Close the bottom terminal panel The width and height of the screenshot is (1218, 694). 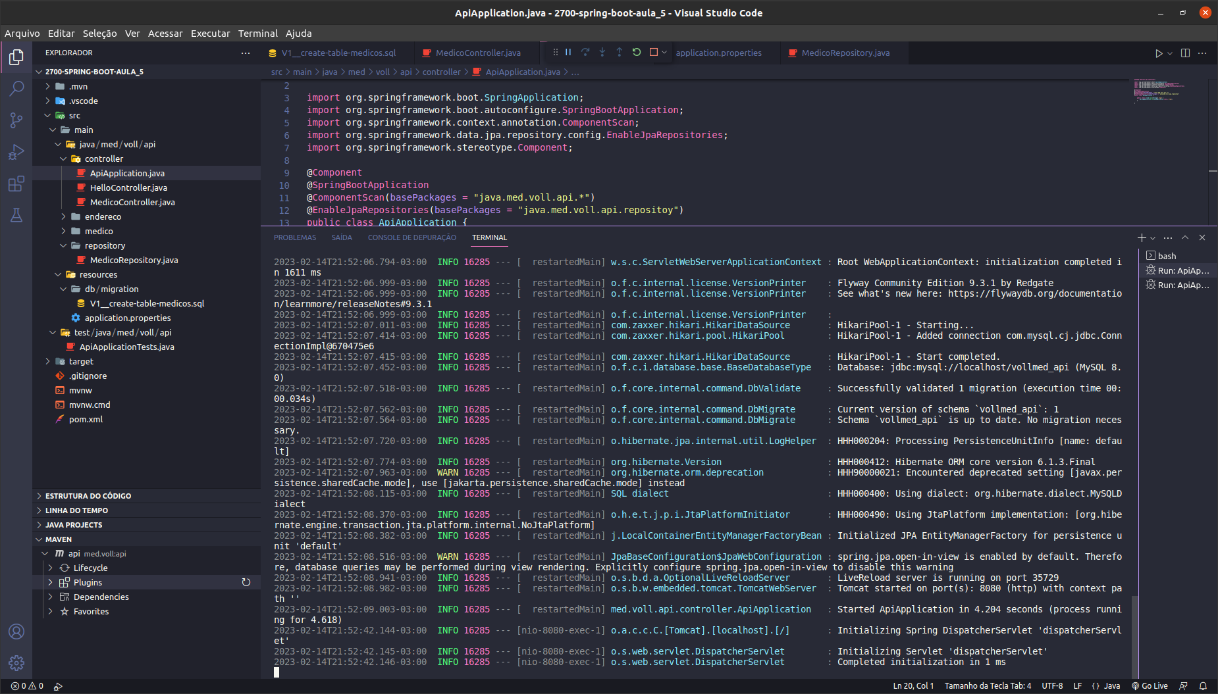click(x=1202, y=237)
